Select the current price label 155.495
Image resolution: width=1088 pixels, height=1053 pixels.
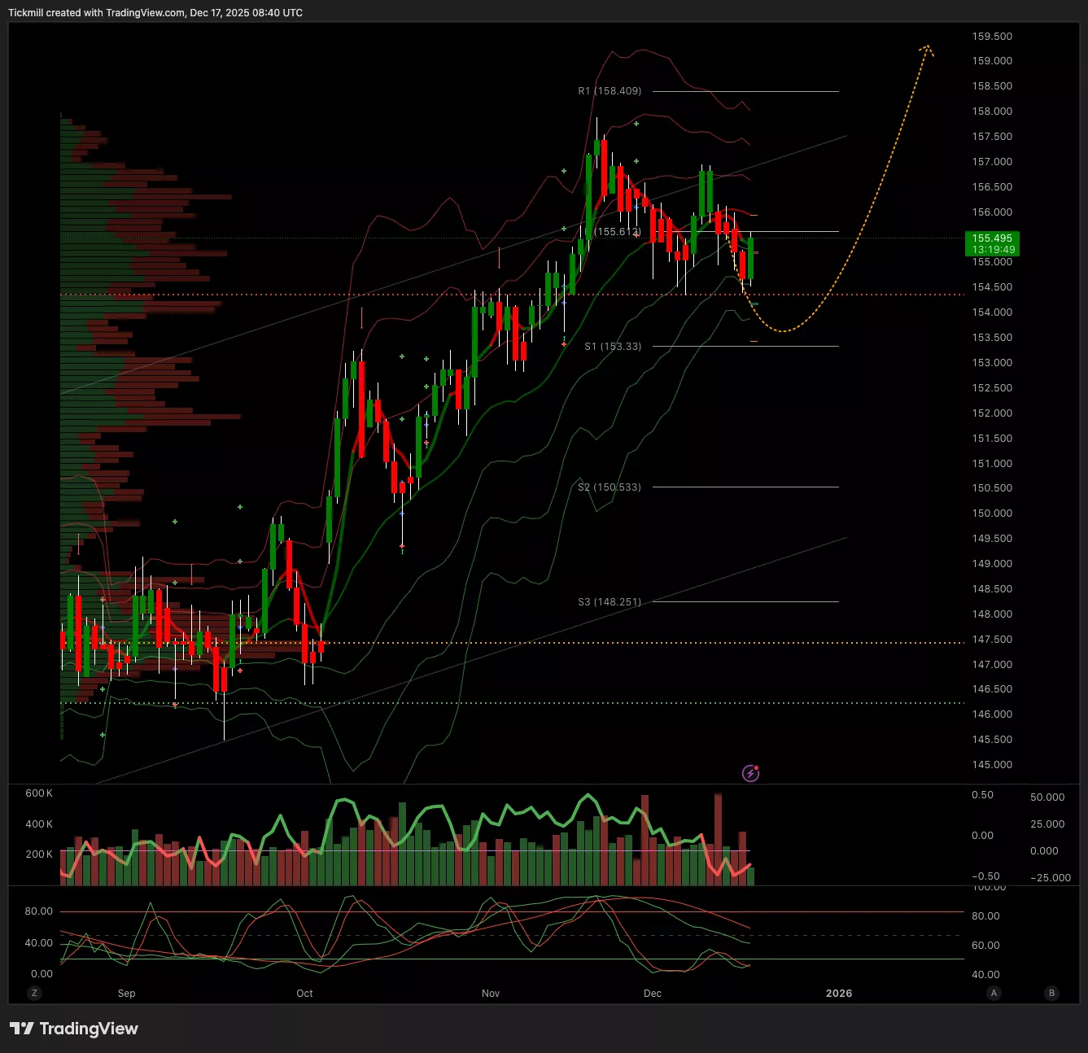(992, 238)
